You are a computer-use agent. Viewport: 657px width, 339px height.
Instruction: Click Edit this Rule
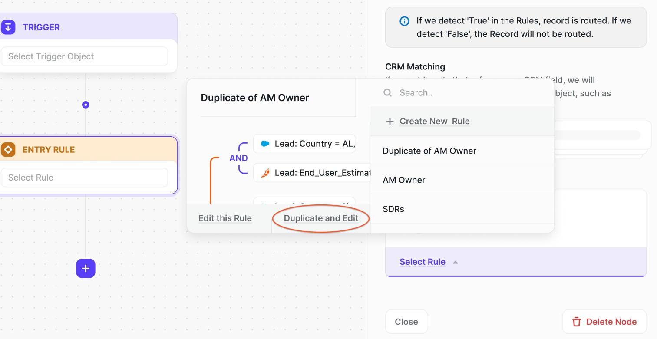225,218
